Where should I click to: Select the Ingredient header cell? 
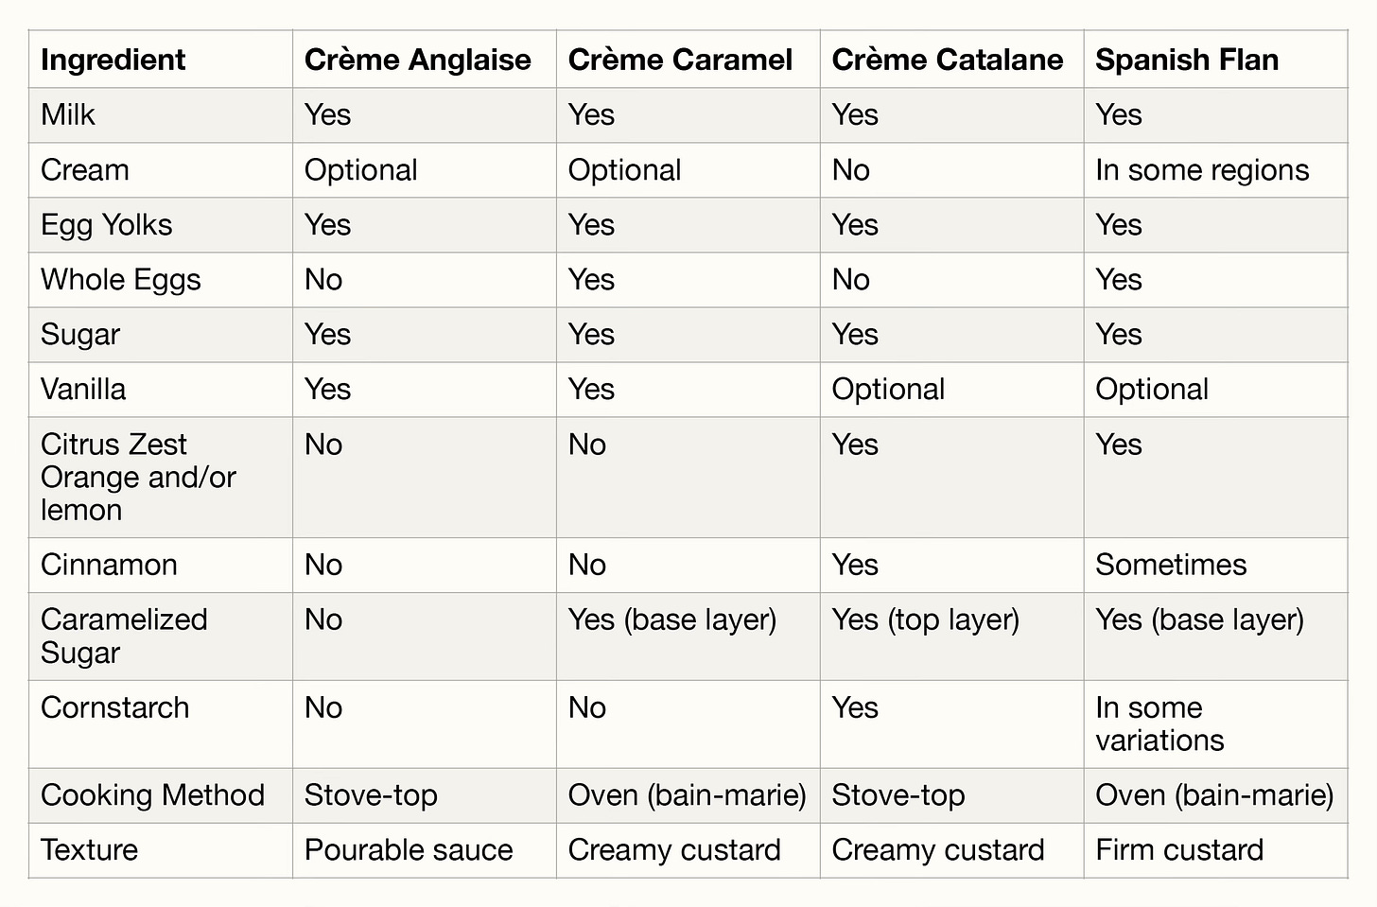pyautogui.click(x=113, y=60)
